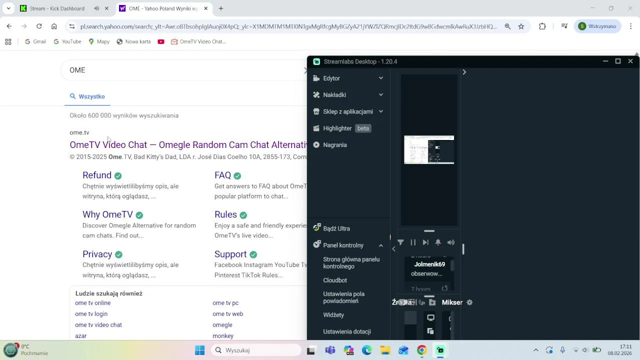Screen dimensions: 640x360
Task: Click the Wstrzymano profile button
Action: coord(598,26)
